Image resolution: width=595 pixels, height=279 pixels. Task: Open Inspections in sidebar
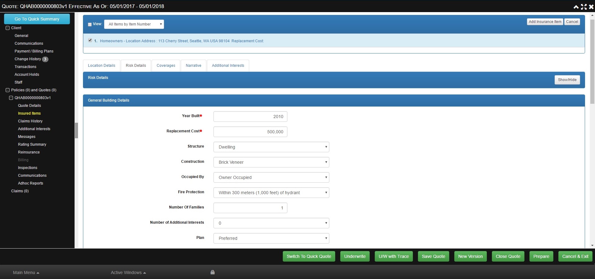click(x=28, y=168)
